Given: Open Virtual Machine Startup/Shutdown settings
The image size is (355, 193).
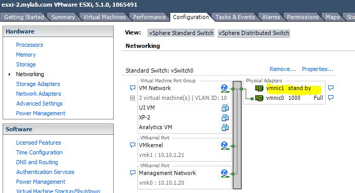Looking at the screenshot, I should click(x=58, y=191).
